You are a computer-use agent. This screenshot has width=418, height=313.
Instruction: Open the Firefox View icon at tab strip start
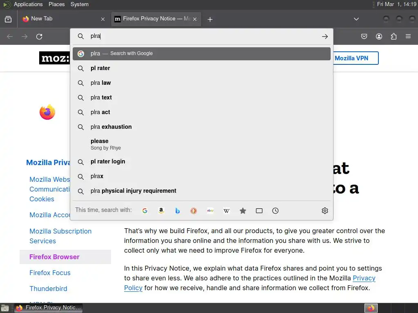point(8,19)
